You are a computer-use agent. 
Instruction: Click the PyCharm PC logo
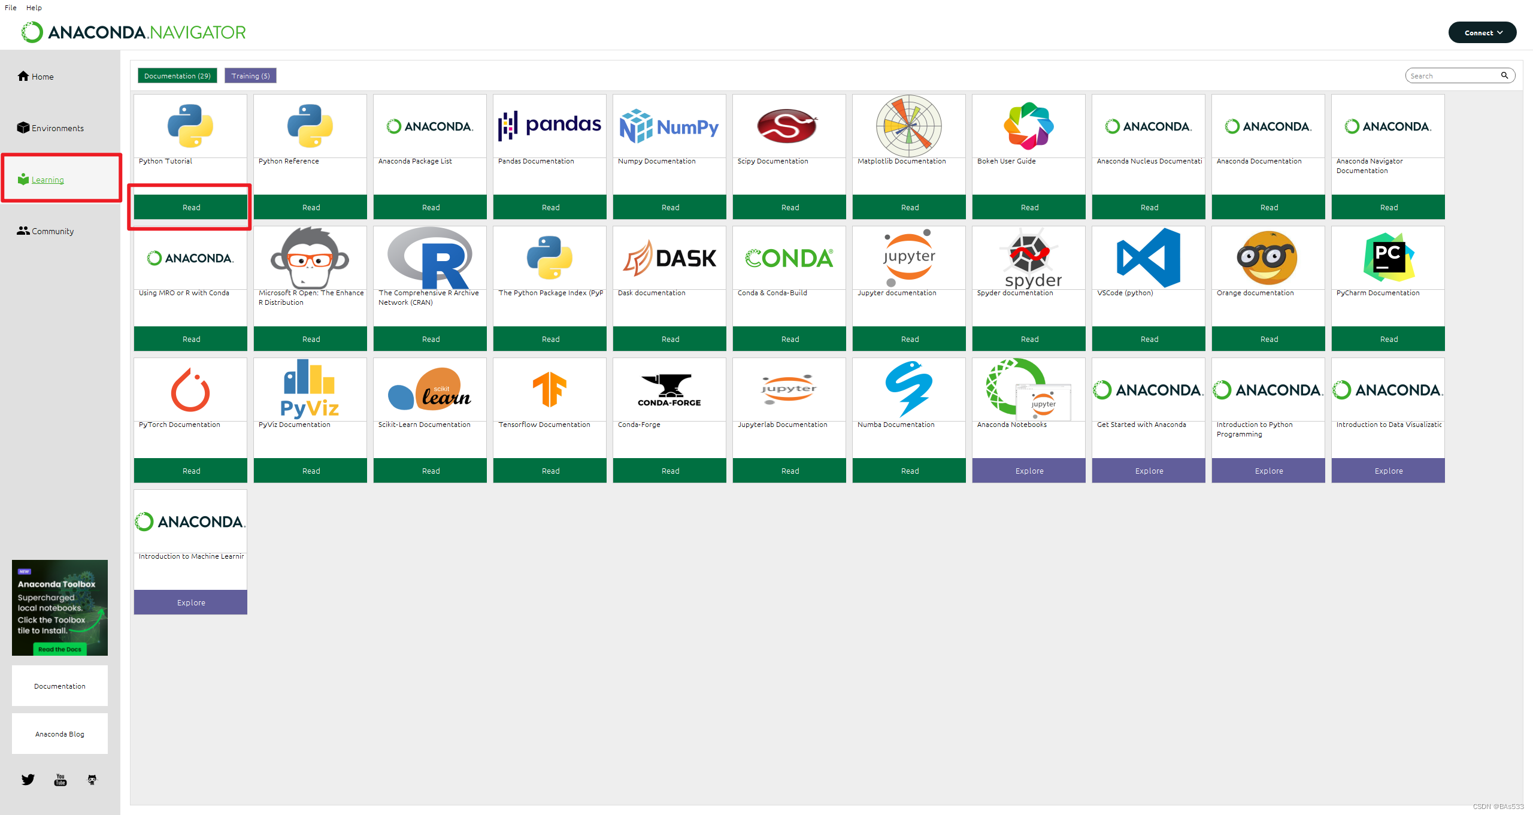(x=1389, y=257)
